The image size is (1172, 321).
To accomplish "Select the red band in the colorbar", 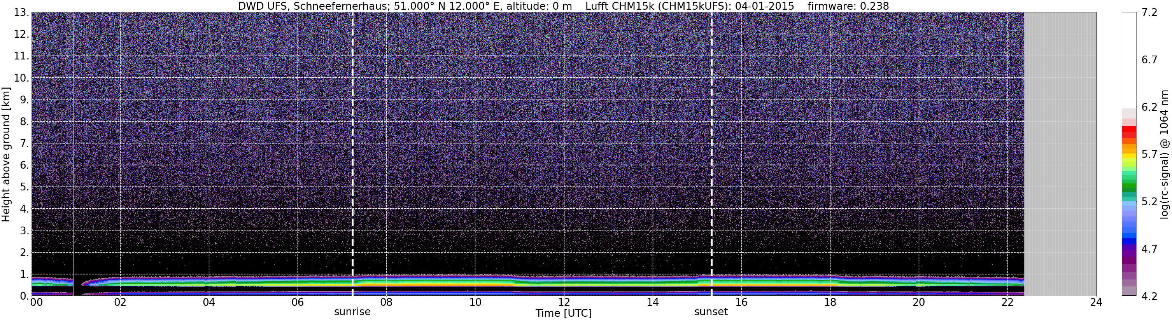I will [x=1129, y=132].
